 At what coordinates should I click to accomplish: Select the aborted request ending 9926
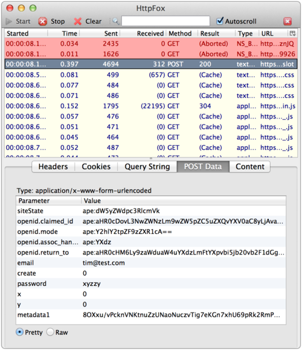151,54
